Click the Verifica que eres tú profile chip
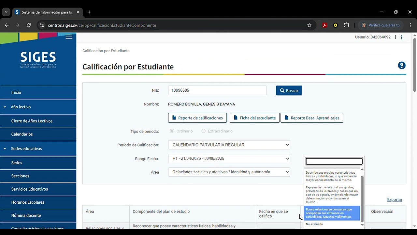This screenshot has height=235, width=417. coord(381,25)
